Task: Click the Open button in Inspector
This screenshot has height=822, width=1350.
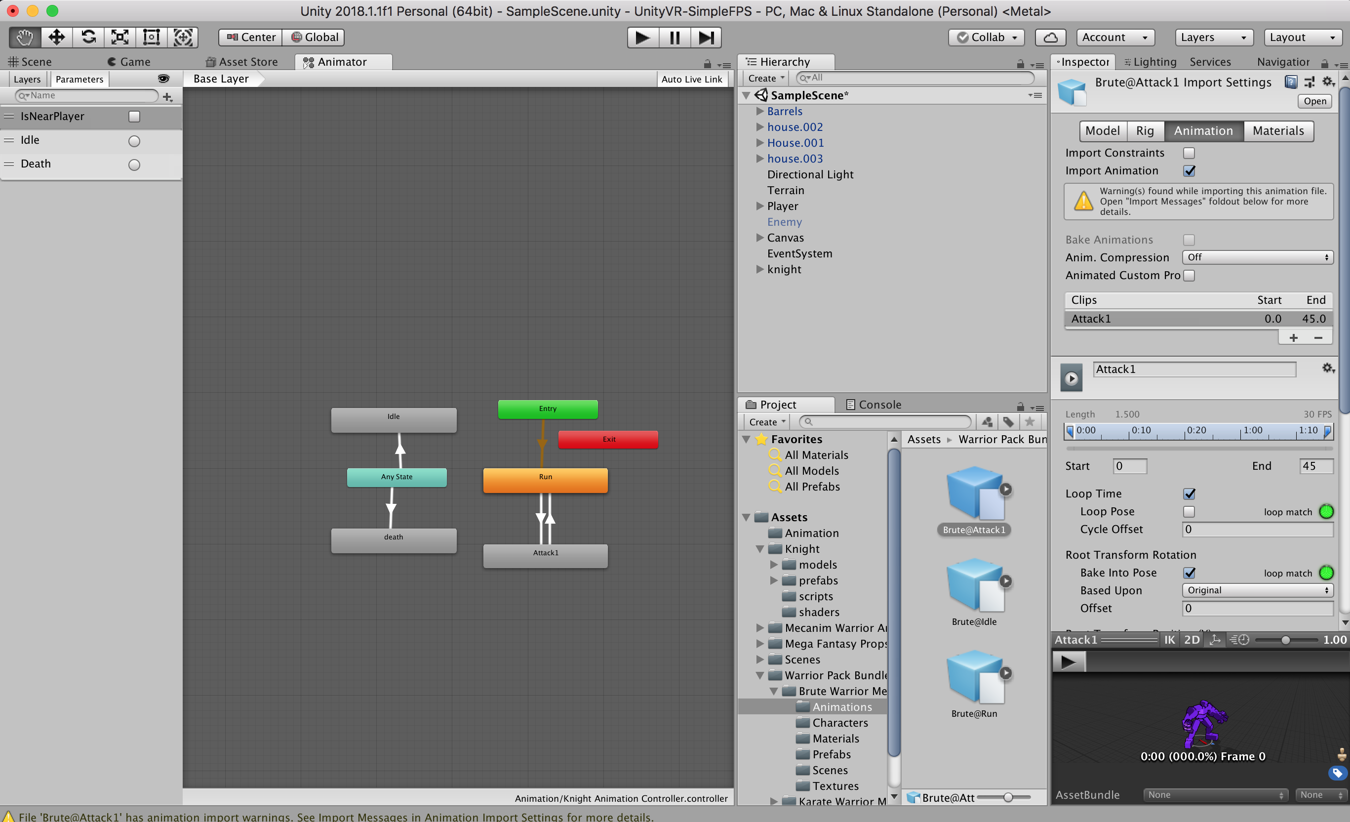Action: 1314,101
